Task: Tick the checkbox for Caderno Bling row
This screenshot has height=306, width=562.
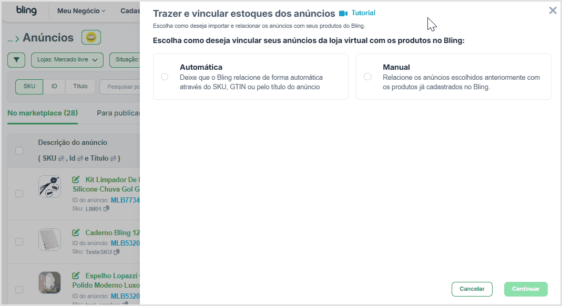Action: (x=19, y=241)
